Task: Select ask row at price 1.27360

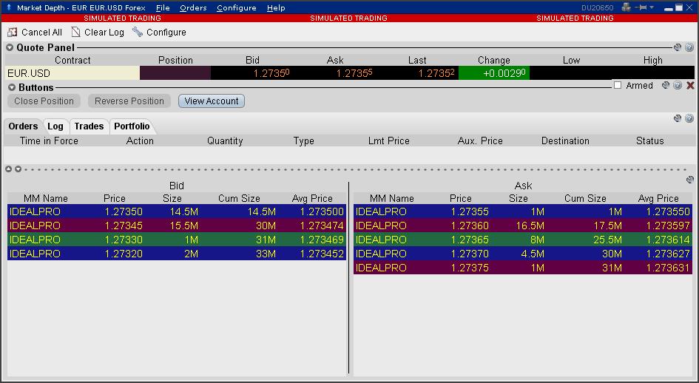Action: pyautogui.click(x=523, y=226)
